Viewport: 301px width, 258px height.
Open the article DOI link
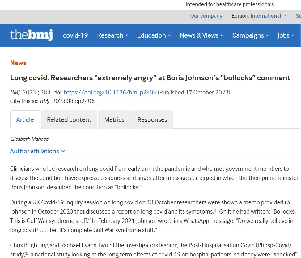(110, 93)
